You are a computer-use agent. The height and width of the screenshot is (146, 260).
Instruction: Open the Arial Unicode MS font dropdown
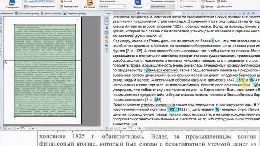[160, 13]
